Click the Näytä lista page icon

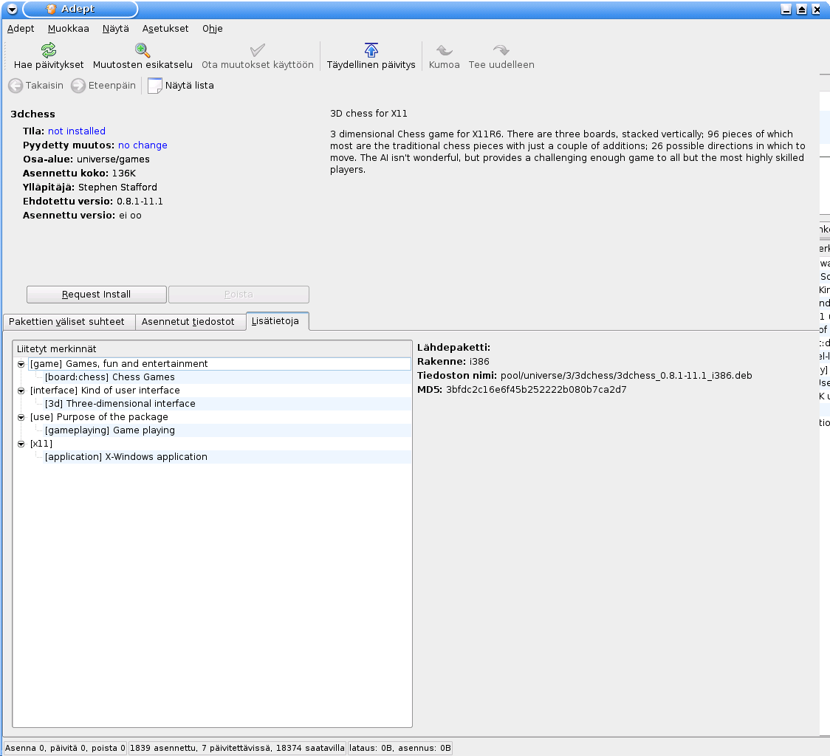click(155, 86)
